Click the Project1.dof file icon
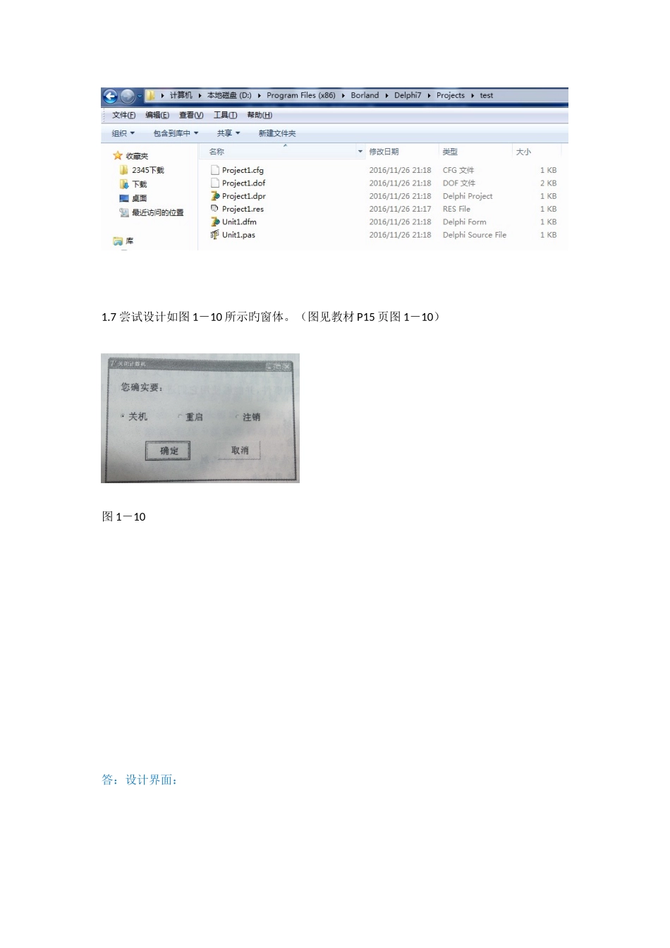Viewport: 670px width, 948px height. 215,183
